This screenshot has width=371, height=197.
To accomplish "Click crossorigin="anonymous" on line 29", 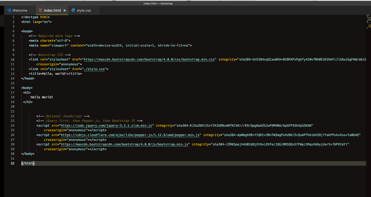I will coord(66,149).
